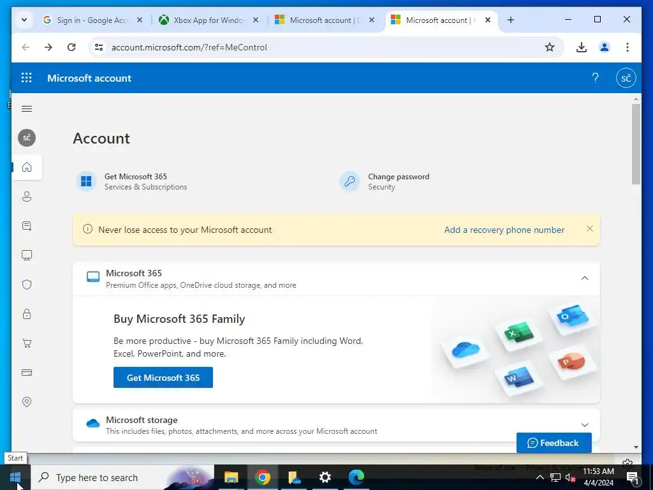Collapse the Microsoft 365 section chevron
The width and height of the screenshot is (653, 490).
click(x=585, y=278)
